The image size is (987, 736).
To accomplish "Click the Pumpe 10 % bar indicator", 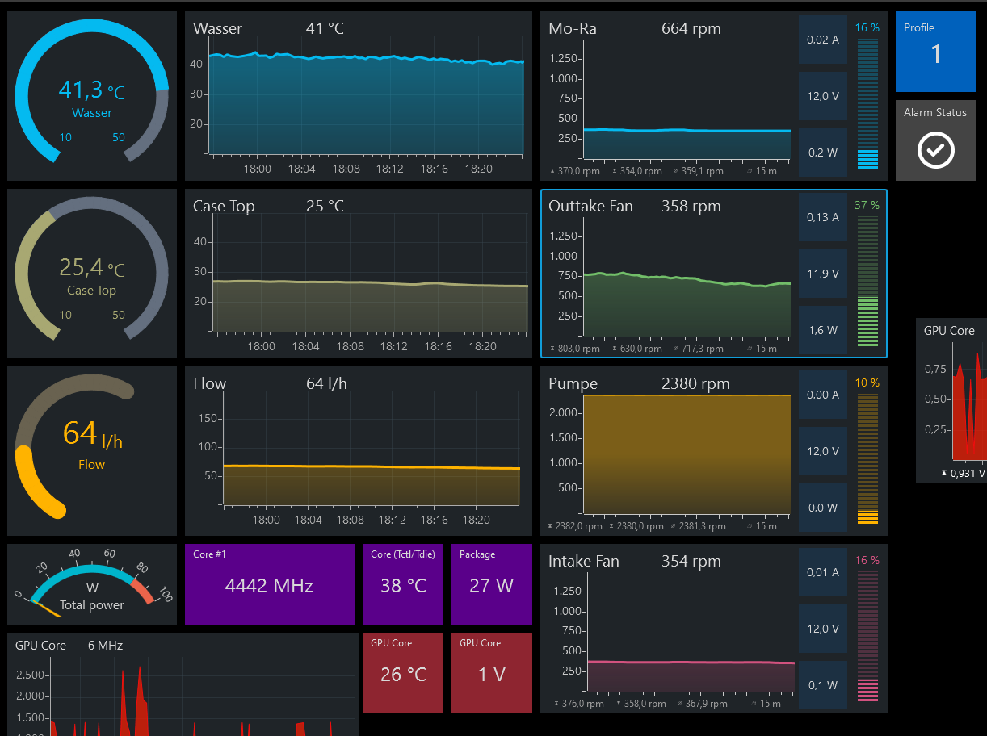I will tap(867, 458).
